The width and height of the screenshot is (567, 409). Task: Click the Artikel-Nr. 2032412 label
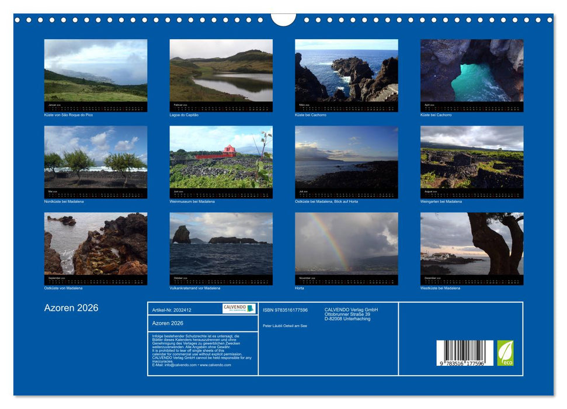172,310
